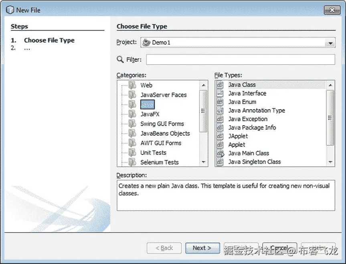
Task: Choose the Java Annotation Type entry
Action: 257,110
